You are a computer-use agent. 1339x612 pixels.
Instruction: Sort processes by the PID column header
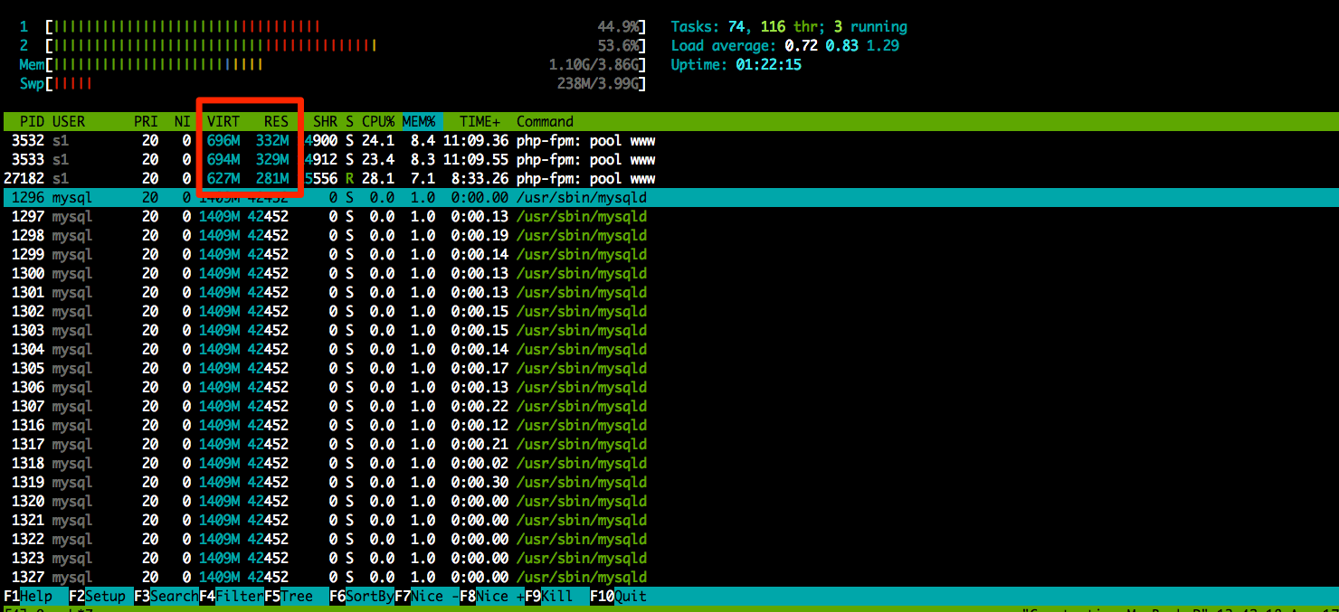32,121
